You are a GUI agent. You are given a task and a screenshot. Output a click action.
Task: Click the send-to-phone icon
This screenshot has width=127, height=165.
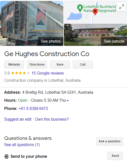click(x=6, y=157)
